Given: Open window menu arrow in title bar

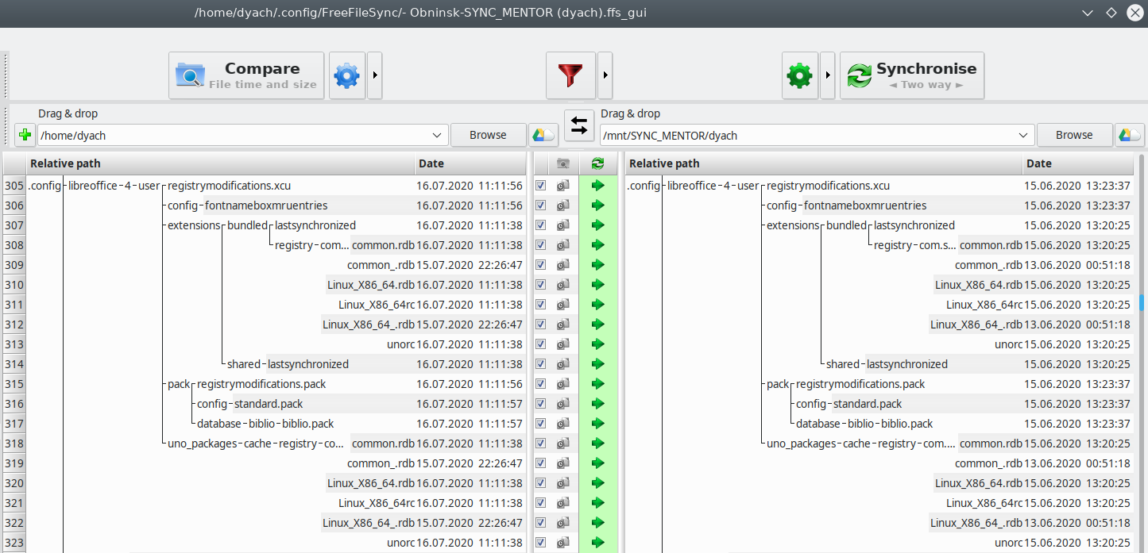Looking at the screenshot, I should coord(1087,13).
